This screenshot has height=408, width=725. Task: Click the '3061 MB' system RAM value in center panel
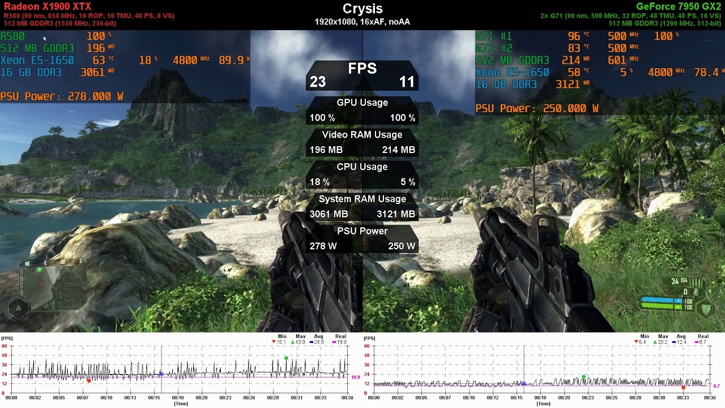click(x=329, y=214)
